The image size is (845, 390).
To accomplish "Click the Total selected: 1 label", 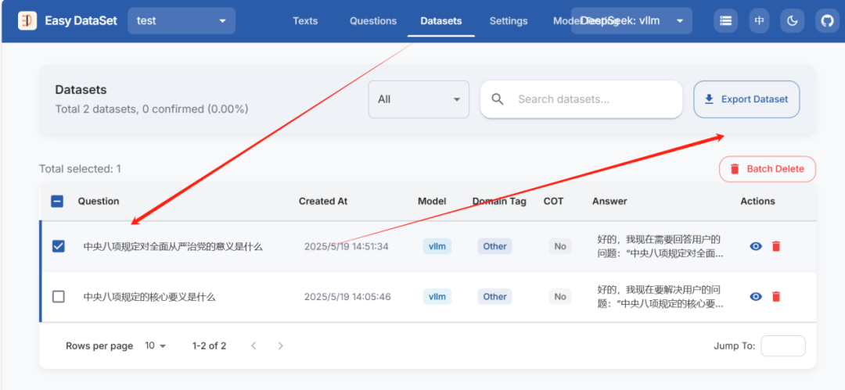I will (80, 169).
